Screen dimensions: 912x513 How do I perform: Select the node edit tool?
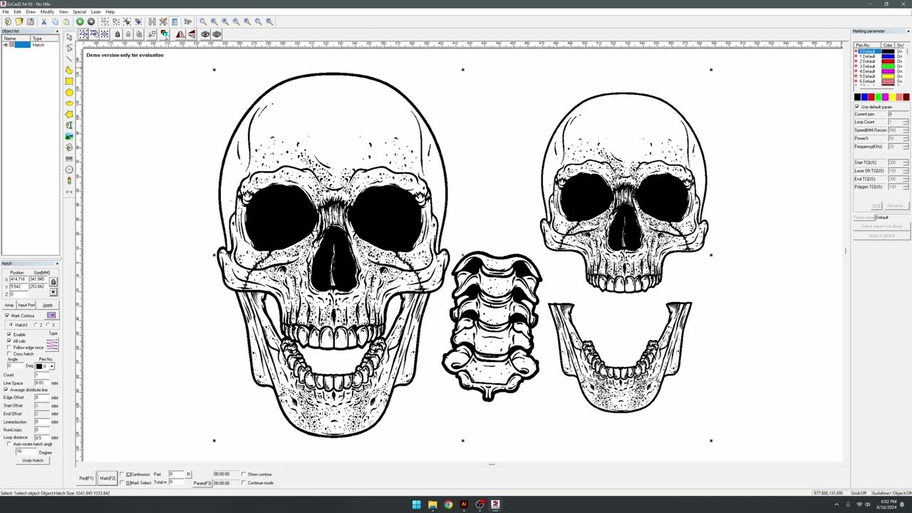tap(69, 48)
